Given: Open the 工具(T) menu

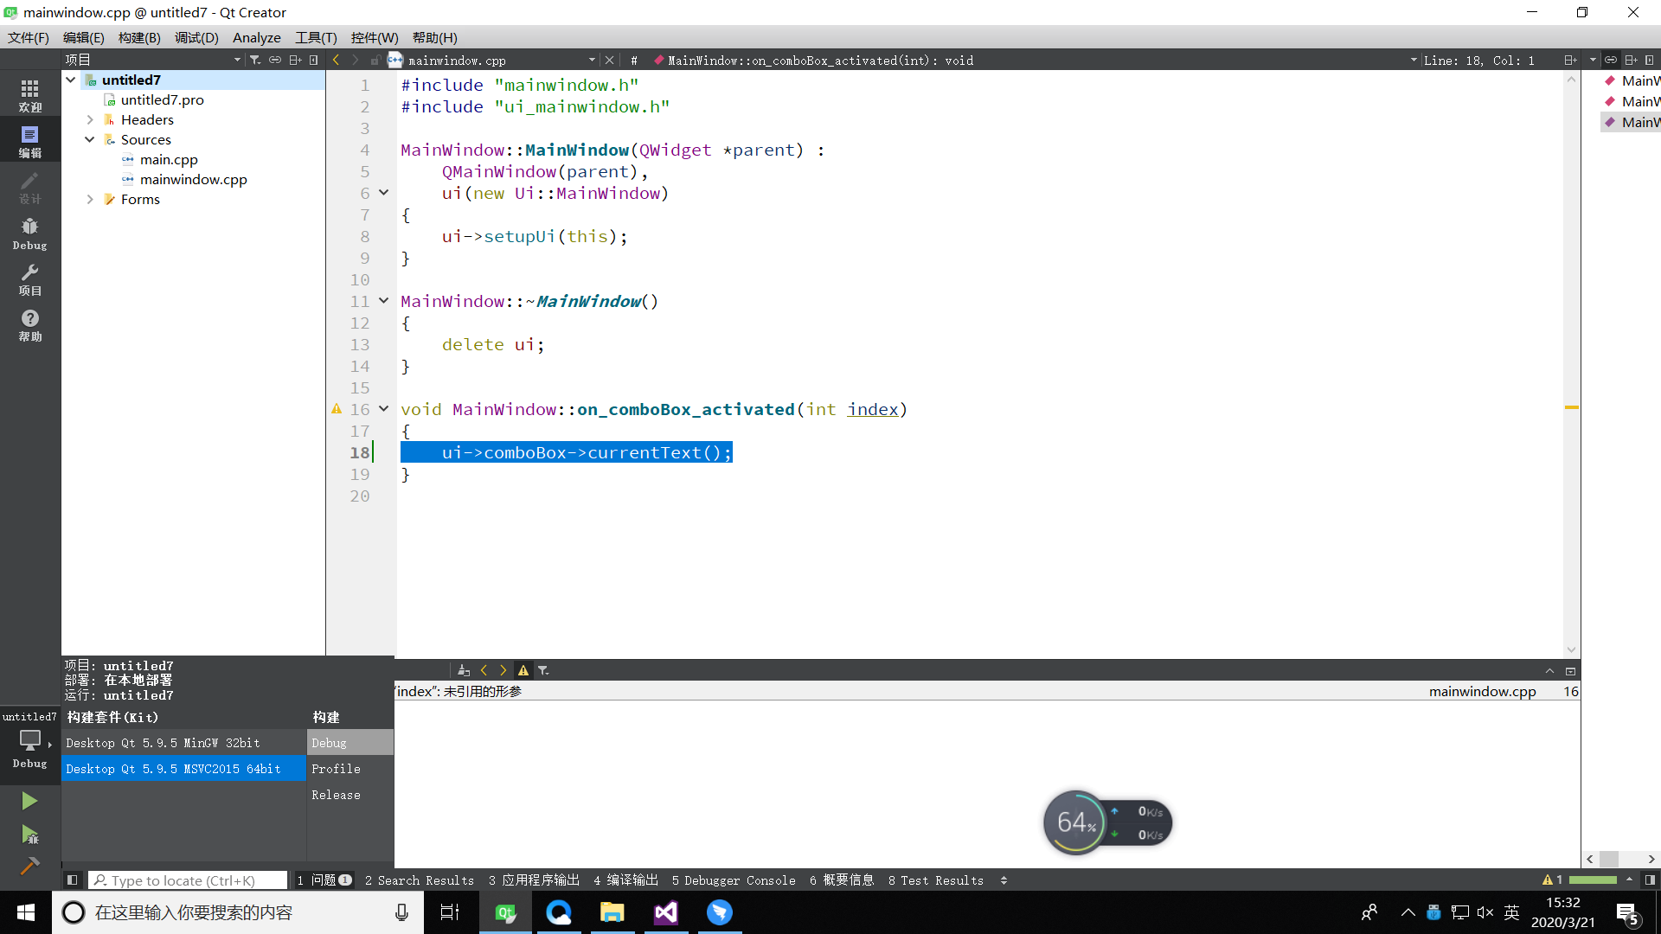Looking at the screenshot, I should [x=316, y=37].
